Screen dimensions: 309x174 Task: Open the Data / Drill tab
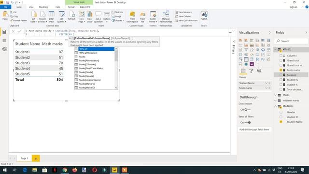[85, 7]
